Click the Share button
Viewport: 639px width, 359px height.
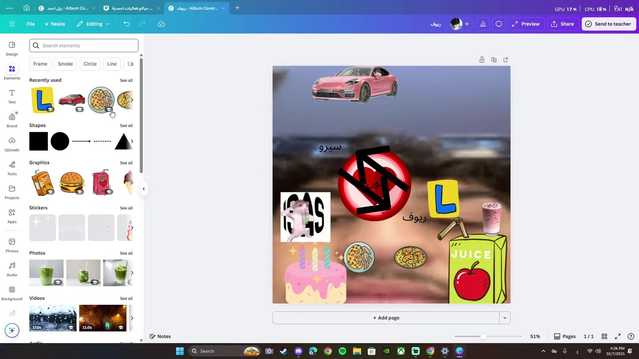click(563, 24)
